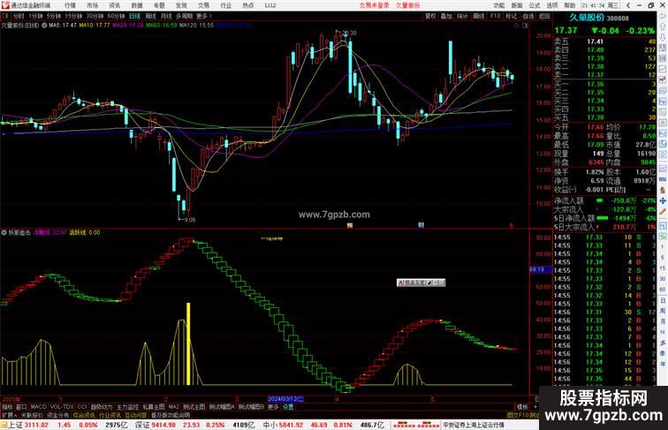
Task: Click the 叠加 overlay button
Action: [446, 16]
